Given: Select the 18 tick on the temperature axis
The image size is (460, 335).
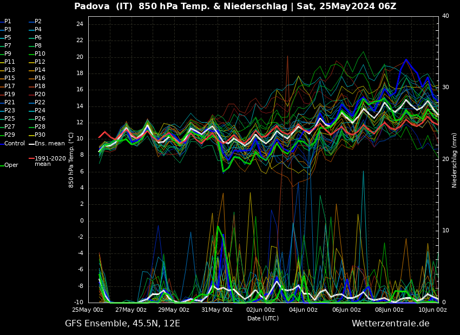Looking at the screenshot, I should (80, 73).
